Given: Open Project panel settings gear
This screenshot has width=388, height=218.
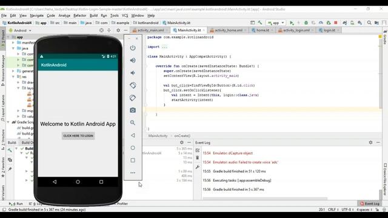Looking at the screenshot, I should click(118, 30).
